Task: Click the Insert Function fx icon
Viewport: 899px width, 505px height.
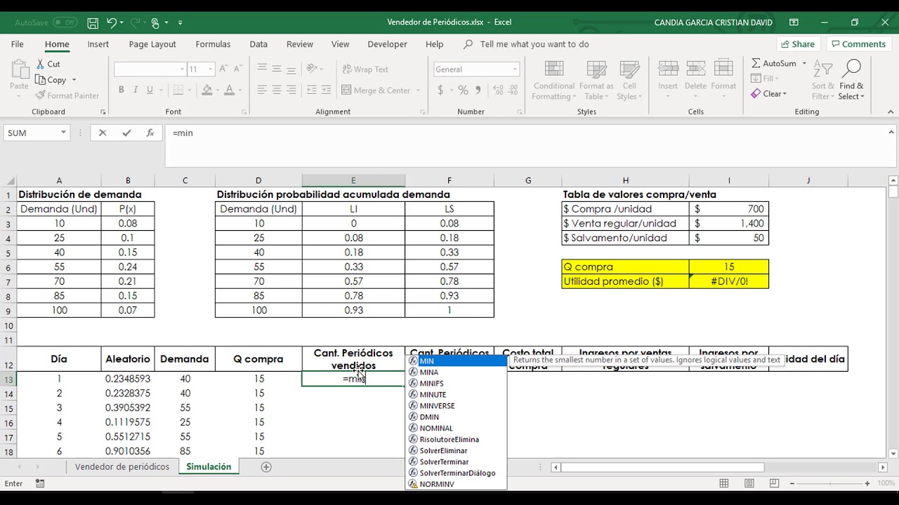Action: click(150, 133)
